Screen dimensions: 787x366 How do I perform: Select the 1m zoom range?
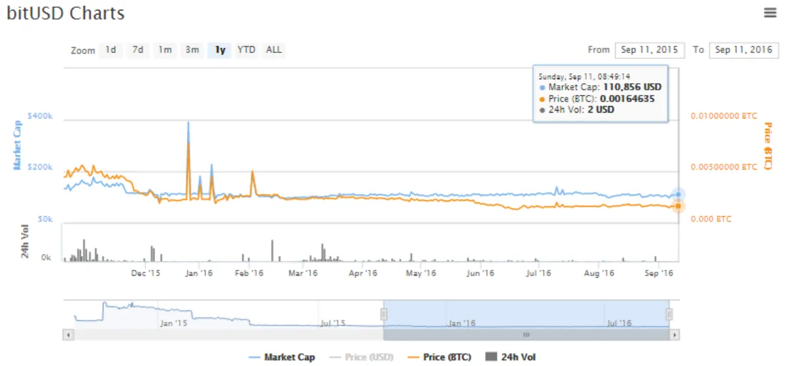click(x=165, y=50)
